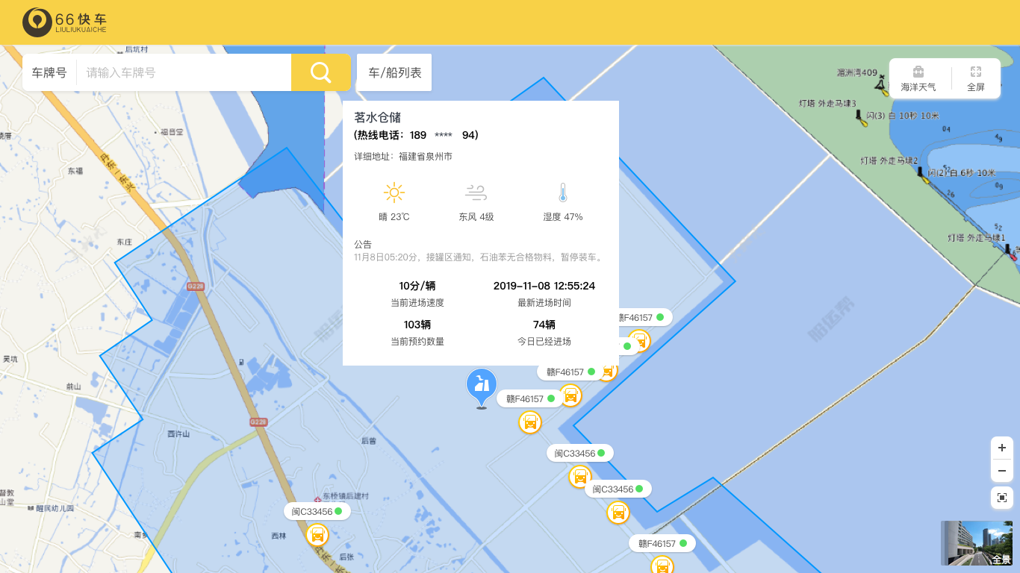Zoom in the map with plus button
Viewport: 1020px width, 573px height.
(x=1001, y=448)
